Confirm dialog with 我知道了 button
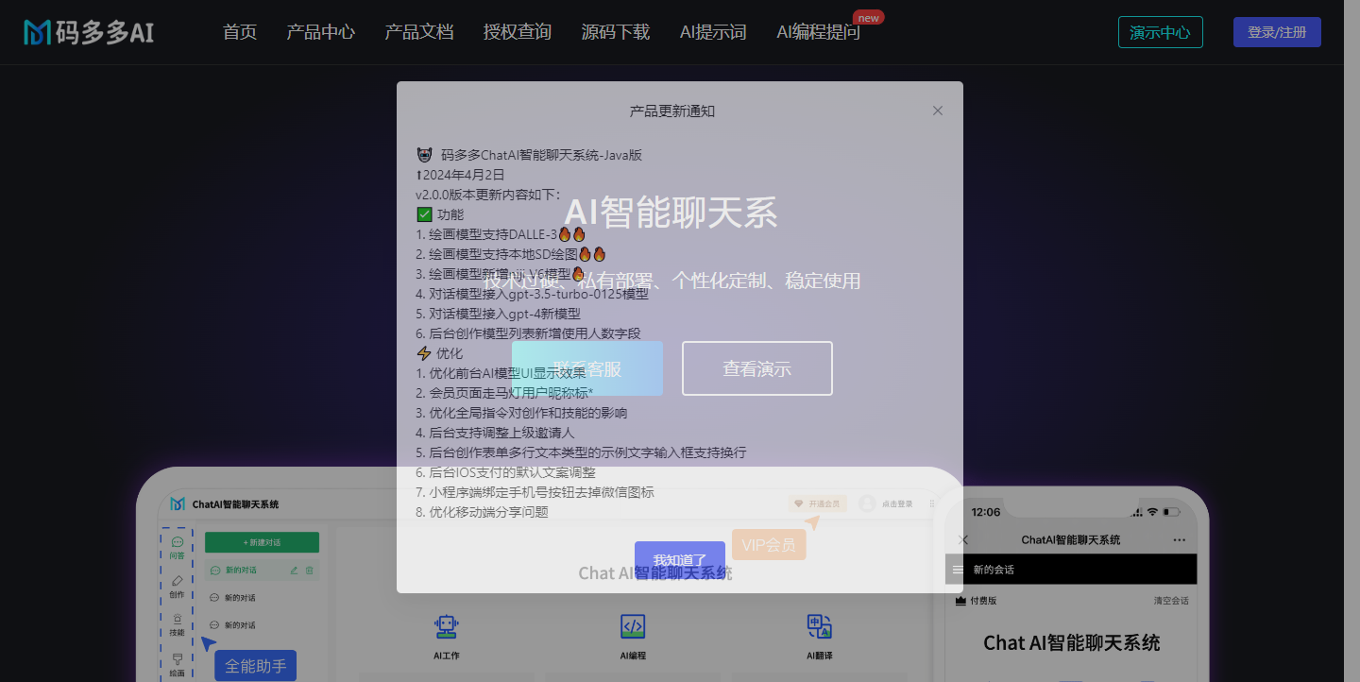The height and width of the screenshot is (682, 1360). pyautogui.click(x=680, y=560)
